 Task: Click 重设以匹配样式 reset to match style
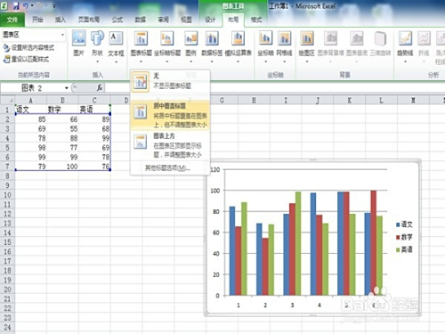[26, 59]
